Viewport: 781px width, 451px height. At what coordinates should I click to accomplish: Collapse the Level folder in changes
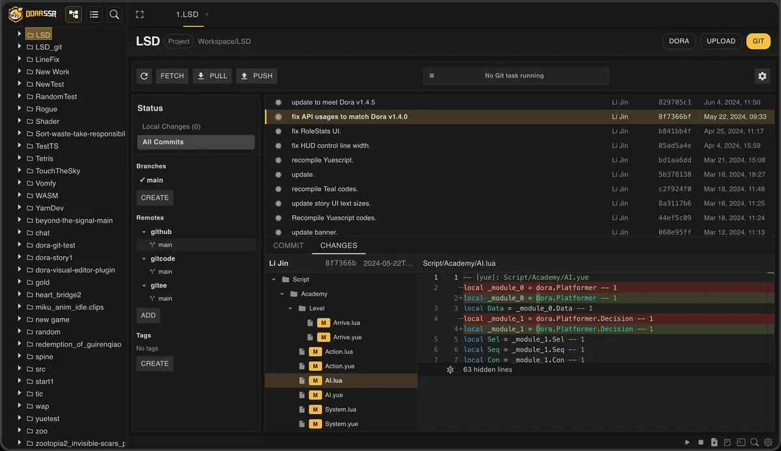click(x=290, y=309)
